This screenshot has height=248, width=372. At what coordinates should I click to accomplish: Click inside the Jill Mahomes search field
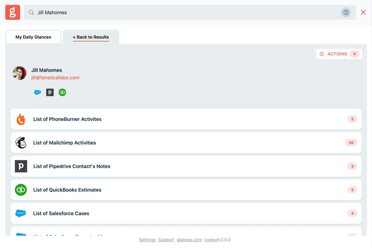coord(190,12)
